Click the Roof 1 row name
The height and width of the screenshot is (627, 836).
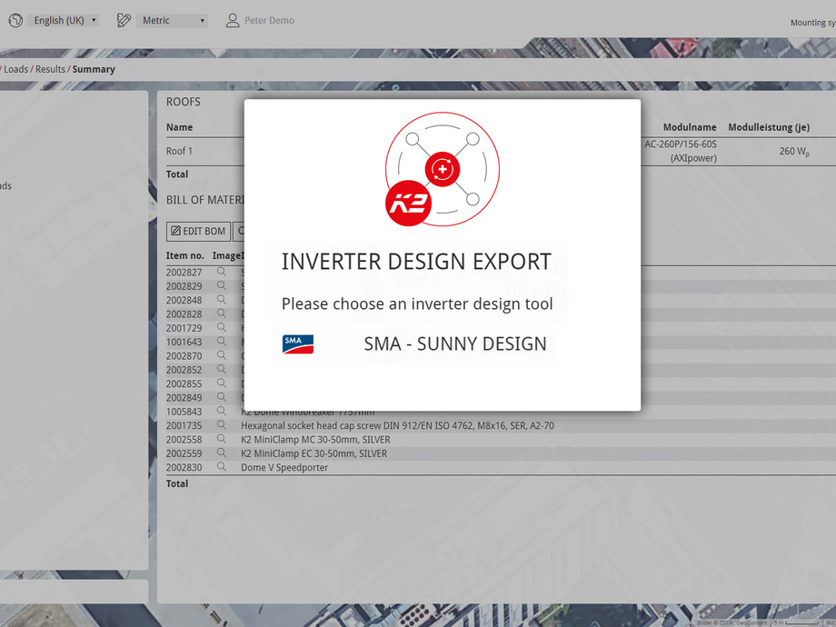click(179, 151)
